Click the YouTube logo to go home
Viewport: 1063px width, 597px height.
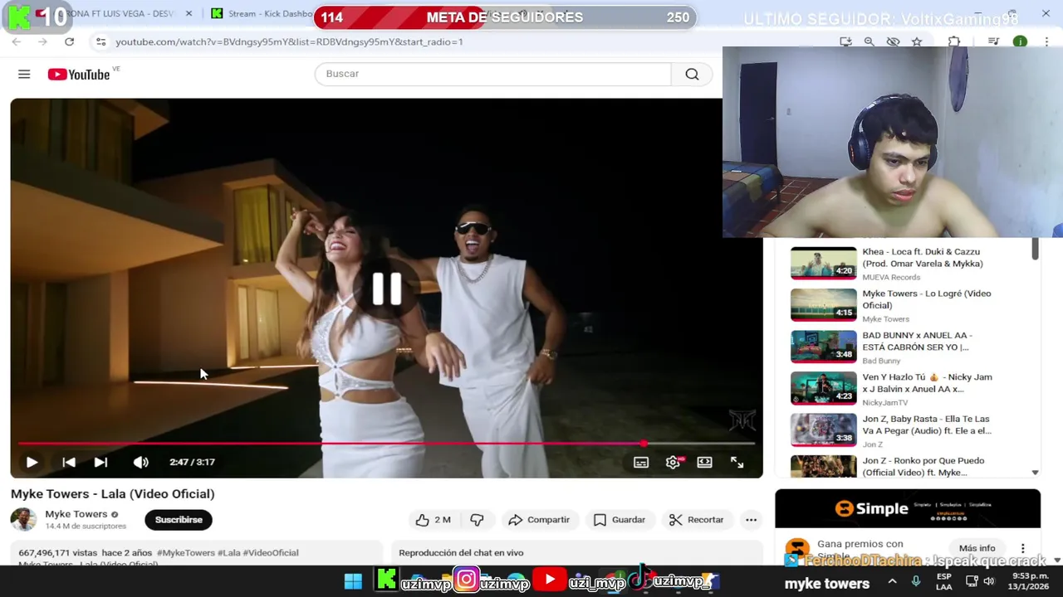[79, 75]
